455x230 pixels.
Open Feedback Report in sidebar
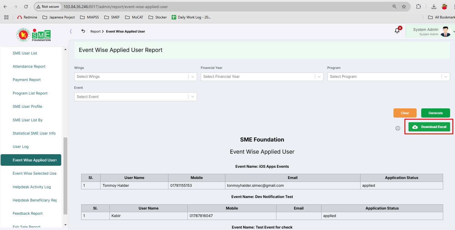[x=27, y=214]
